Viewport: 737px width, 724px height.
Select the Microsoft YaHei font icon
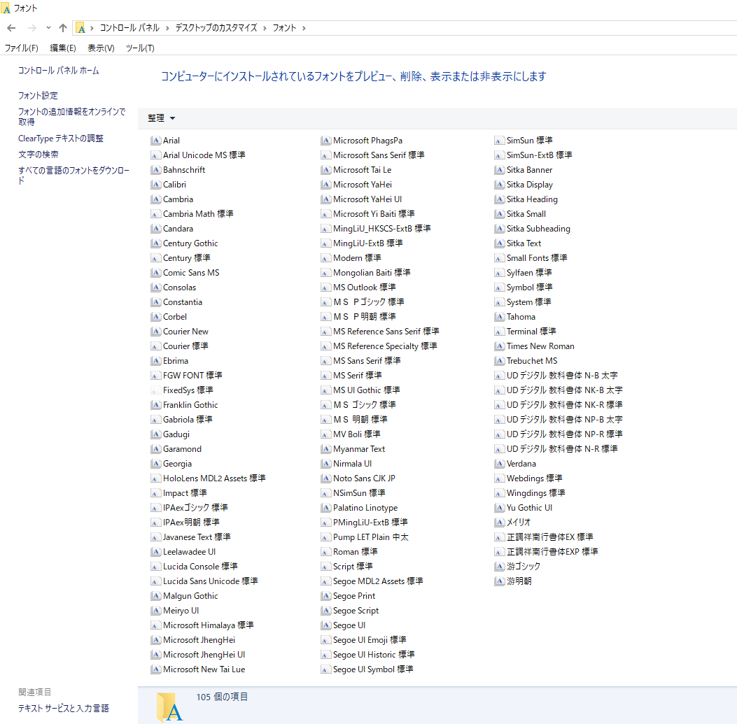click(x=325, y=185)
